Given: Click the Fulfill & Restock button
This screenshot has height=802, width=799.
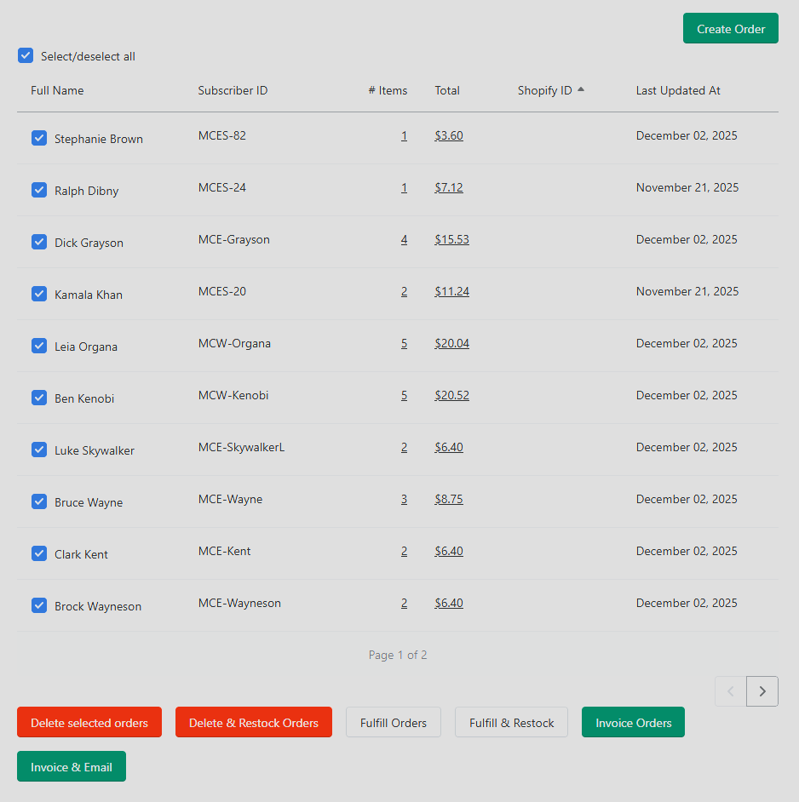Looking at the screenshot, I should pyautogui.click(x=511, y=722).
